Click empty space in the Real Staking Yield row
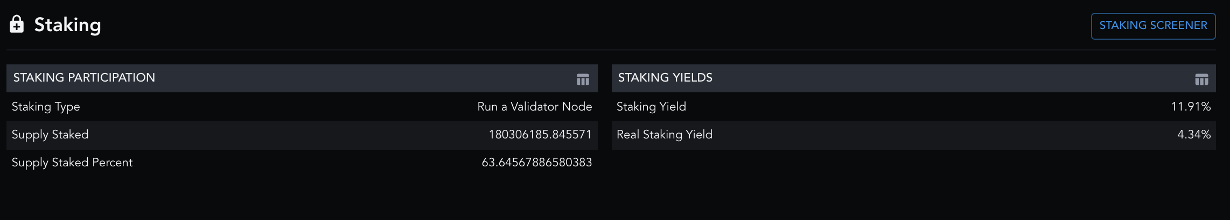 pos(942,135)
